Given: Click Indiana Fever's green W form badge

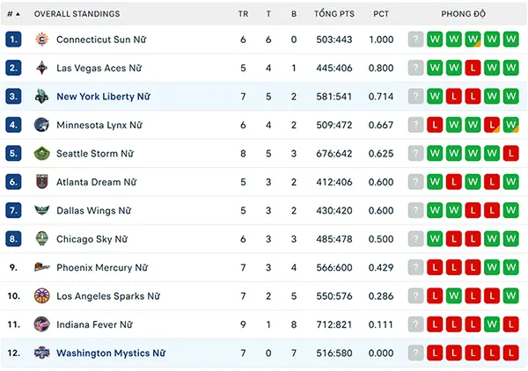Looking at the screenshot, I should [492, 324].
